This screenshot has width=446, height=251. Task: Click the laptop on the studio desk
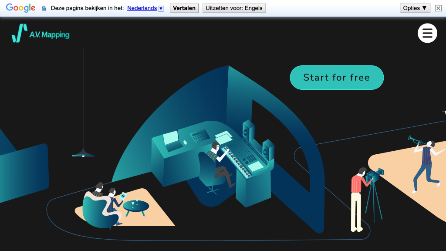click(171, 139)
